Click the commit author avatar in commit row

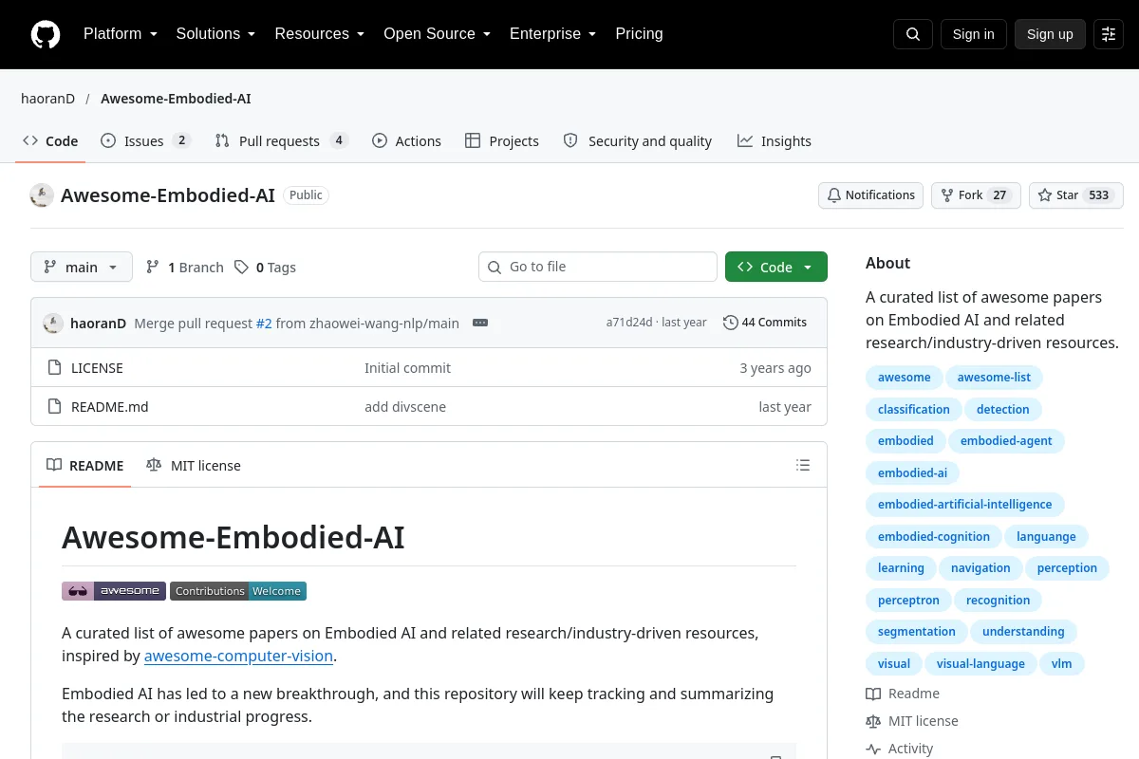pos(53,323)
